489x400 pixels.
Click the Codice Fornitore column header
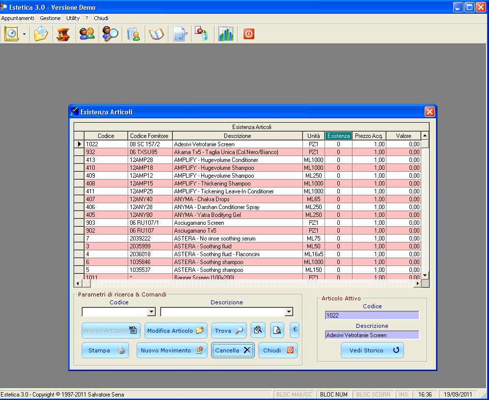tap(150, 135)
